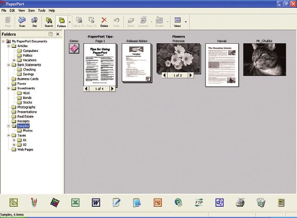
Task: Open the Views dropdown arrow
Action: [185, 22]
